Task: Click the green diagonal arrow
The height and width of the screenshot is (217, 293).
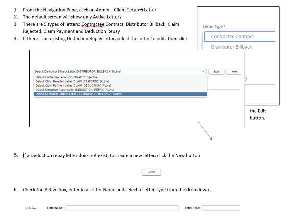Action: coord(205,130)
